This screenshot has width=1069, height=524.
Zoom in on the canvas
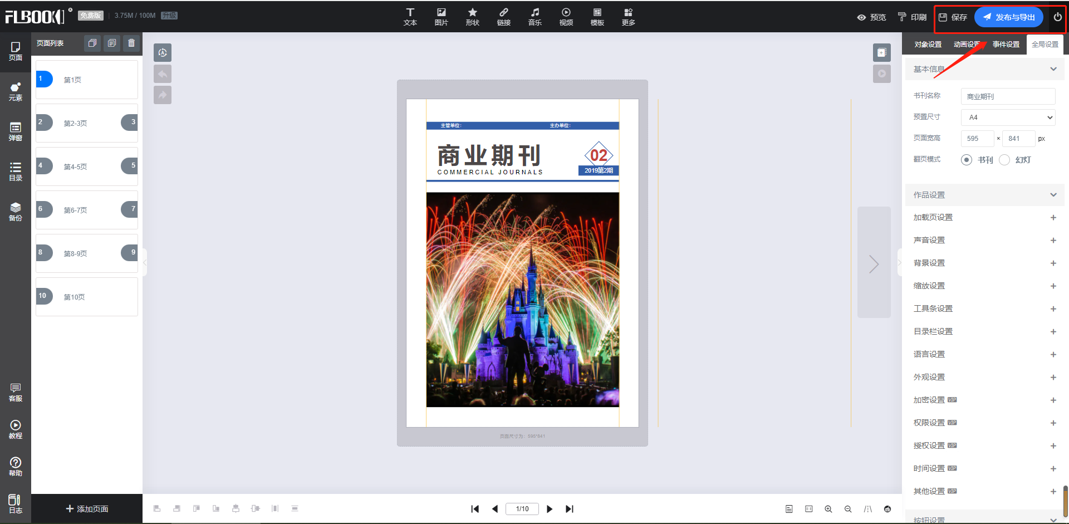tap(828, 509)
